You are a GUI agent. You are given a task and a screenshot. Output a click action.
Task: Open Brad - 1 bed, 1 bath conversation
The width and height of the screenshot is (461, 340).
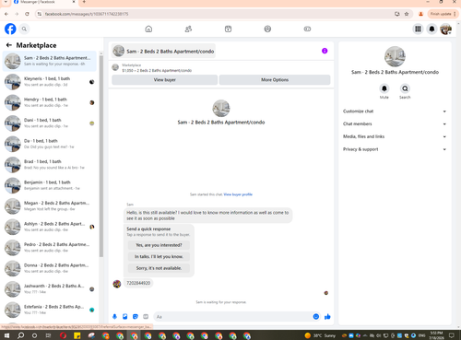(50, 165)
